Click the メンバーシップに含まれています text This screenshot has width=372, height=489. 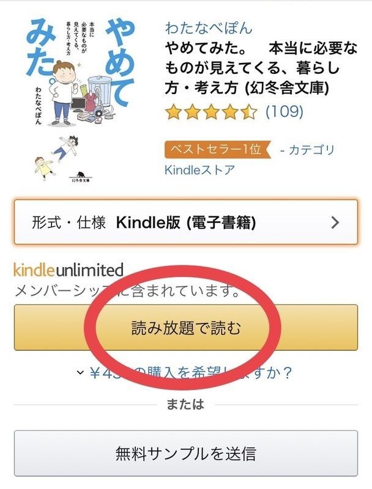point(127,291)
